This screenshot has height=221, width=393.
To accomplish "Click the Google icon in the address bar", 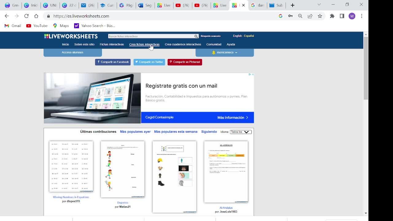I will pos(281,16).
